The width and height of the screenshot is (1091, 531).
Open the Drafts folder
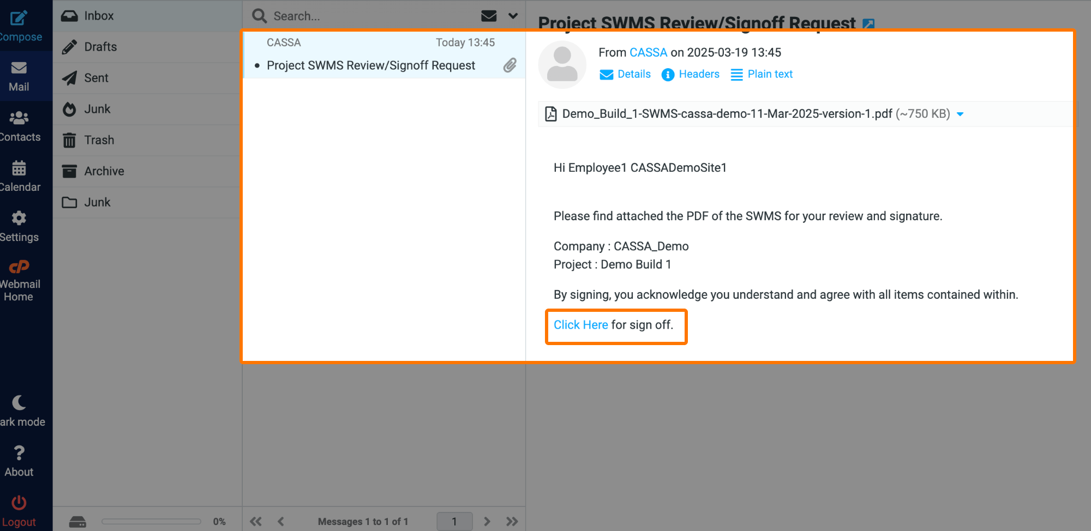point(147,47)
